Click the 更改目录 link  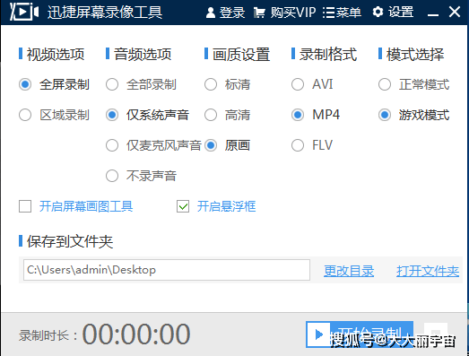coord(349,271)
